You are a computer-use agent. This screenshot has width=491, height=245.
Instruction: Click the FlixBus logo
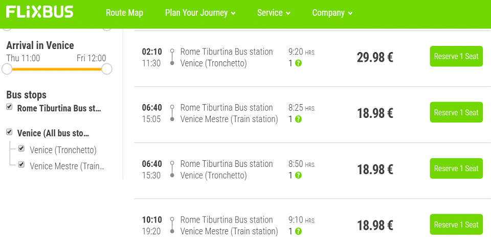[40, 12]
